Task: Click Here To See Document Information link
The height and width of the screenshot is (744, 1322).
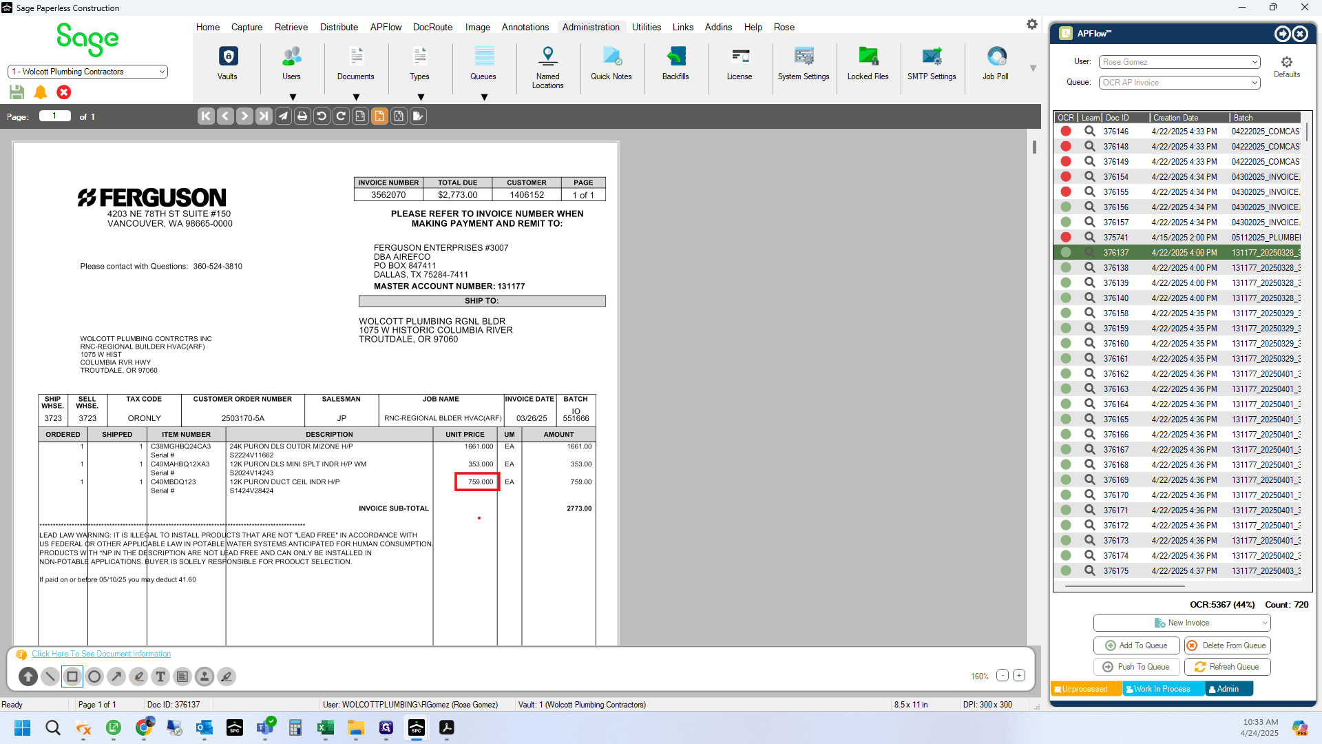Action: point(101,654)
